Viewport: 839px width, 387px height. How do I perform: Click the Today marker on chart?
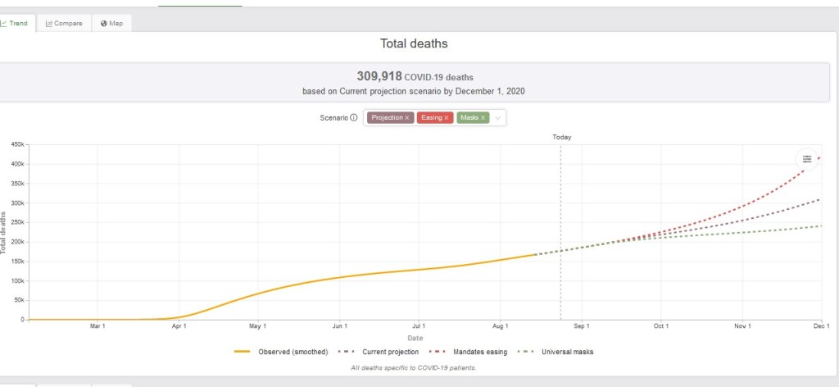click(561, 138)
